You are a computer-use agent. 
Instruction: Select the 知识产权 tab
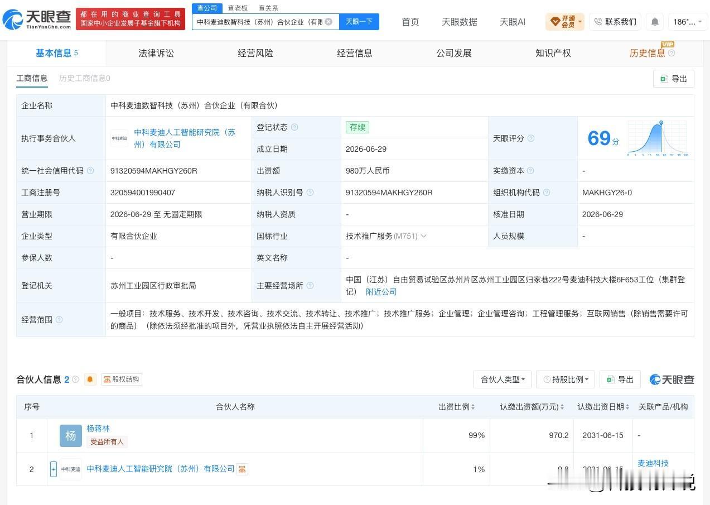tap(553, 53)
